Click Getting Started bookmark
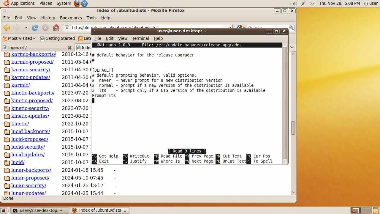Screen dimensions: 380x214 pos(58,38)
